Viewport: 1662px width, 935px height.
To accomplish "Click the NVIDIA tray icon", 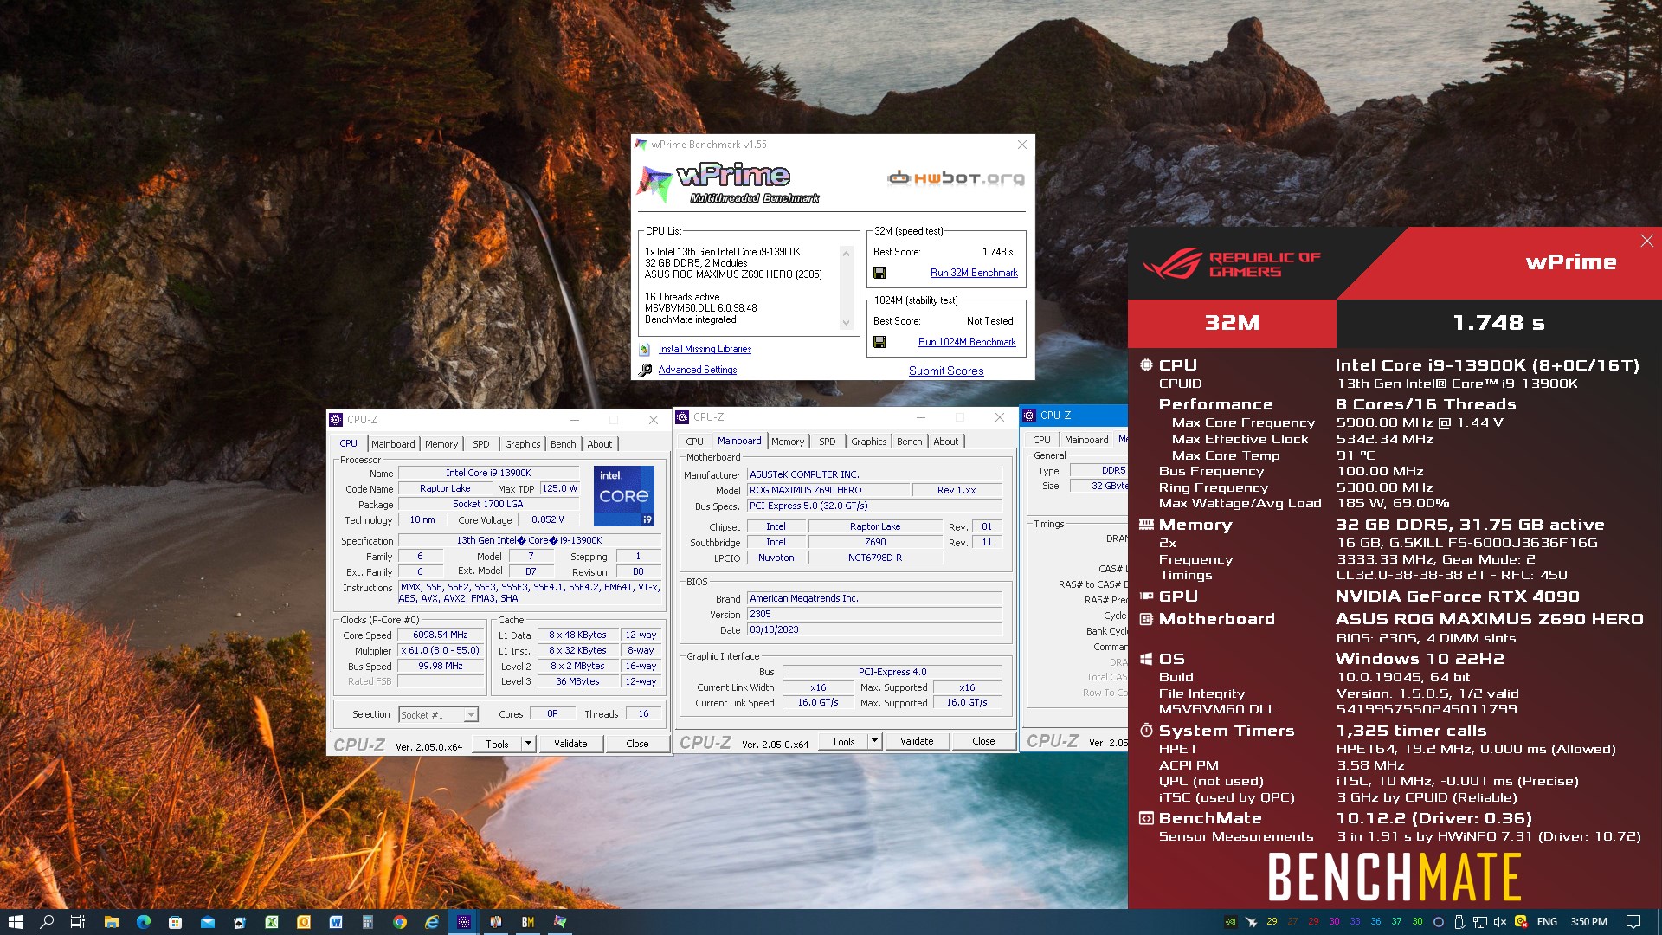I will coord(1230,922).
